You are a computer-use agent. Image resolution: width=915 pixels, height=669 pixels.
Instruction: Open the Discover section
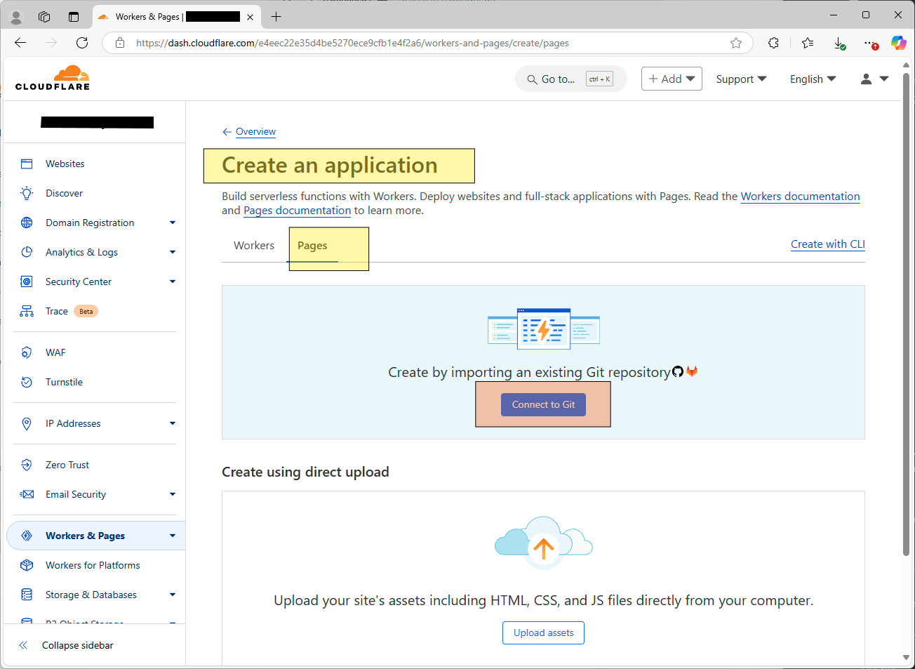click(x=64, y=192)
